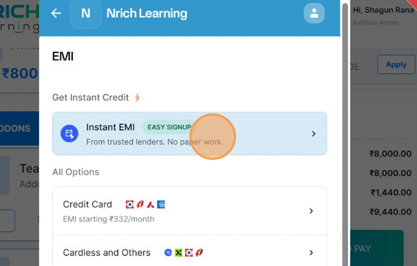
Task: Click the N merchant logo tile
Action: pyautogui.click(x=86, y=13)
